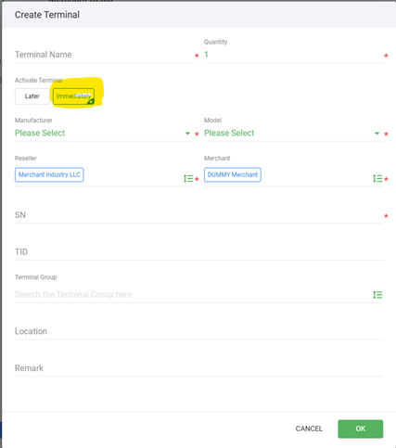Screen dimensions: 396x448
Task: Confirm with the green OK button
Action: (x=361, y=429)
